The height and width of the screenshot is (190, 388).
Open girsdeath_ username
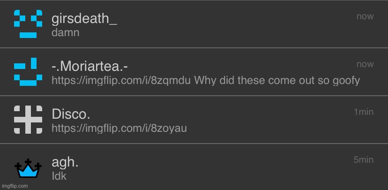84,19
